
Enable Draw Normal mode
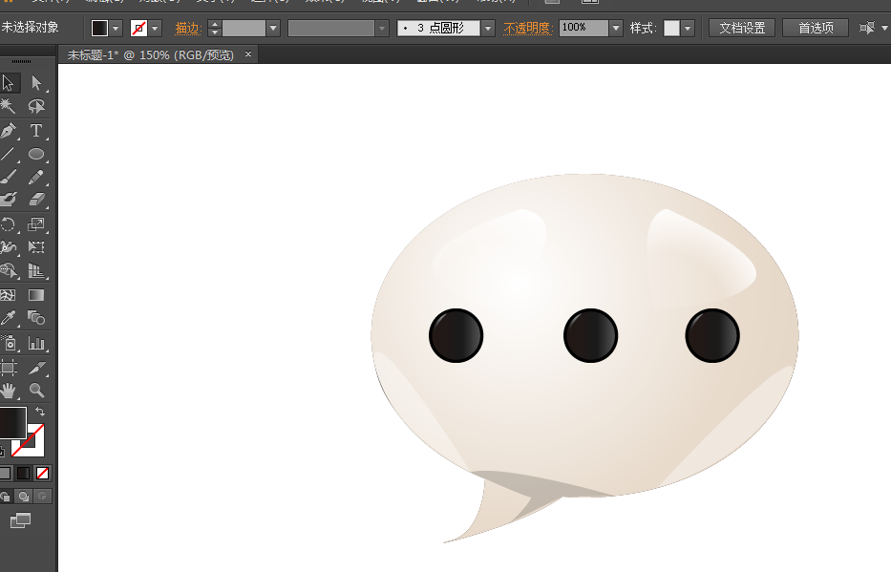(x=5, y=497)
